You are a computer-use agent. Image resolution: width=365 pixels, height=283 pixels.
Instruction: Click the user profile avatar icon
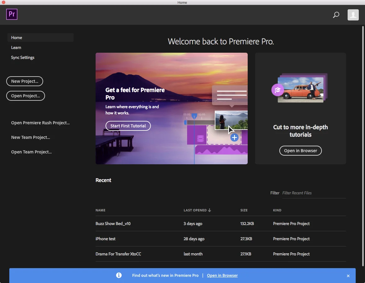tap(353, 15)
